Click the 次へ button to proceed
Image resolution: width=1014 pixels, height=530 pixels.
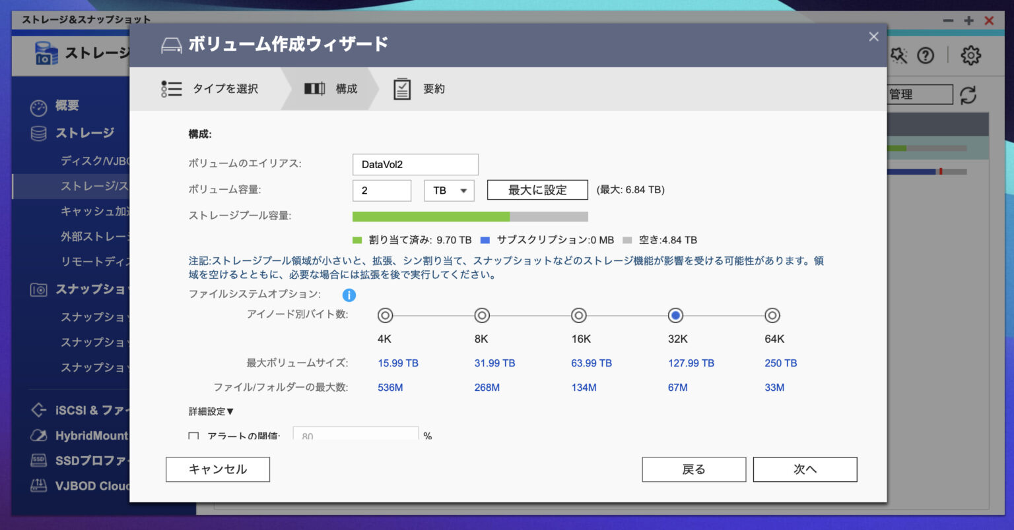click(805, 469)
